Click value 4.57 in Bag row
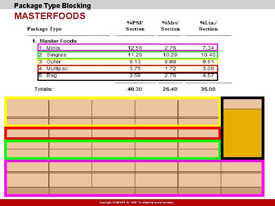The width and height of the screenshot is (275, 206). [x=208, y=76]
